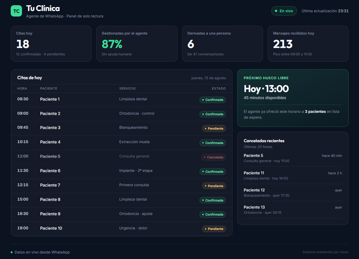Click the "Ortodoncia · ajuste" service cell
Viewport: 359px width, 259px height.
click(136, 214)
